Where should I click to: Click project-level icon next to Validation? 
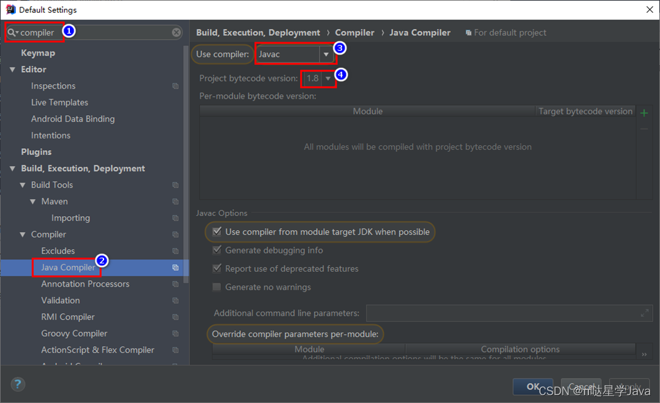click(176, 300)
